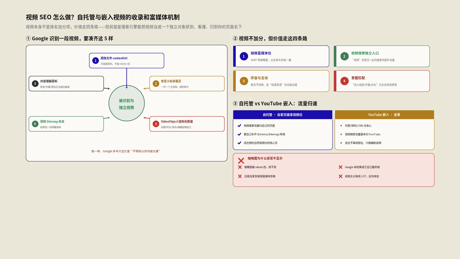
Task: Click text 标题/时长/发布/缩略图都给它
Action: click(x=176, y=127)
